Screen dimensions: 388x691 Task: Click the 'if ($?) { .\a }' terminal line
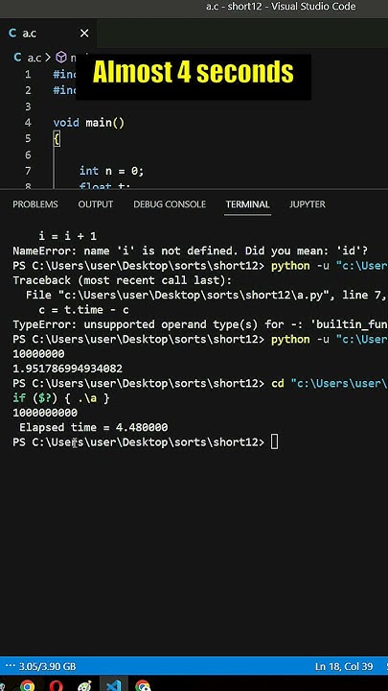tap(61, 398)
